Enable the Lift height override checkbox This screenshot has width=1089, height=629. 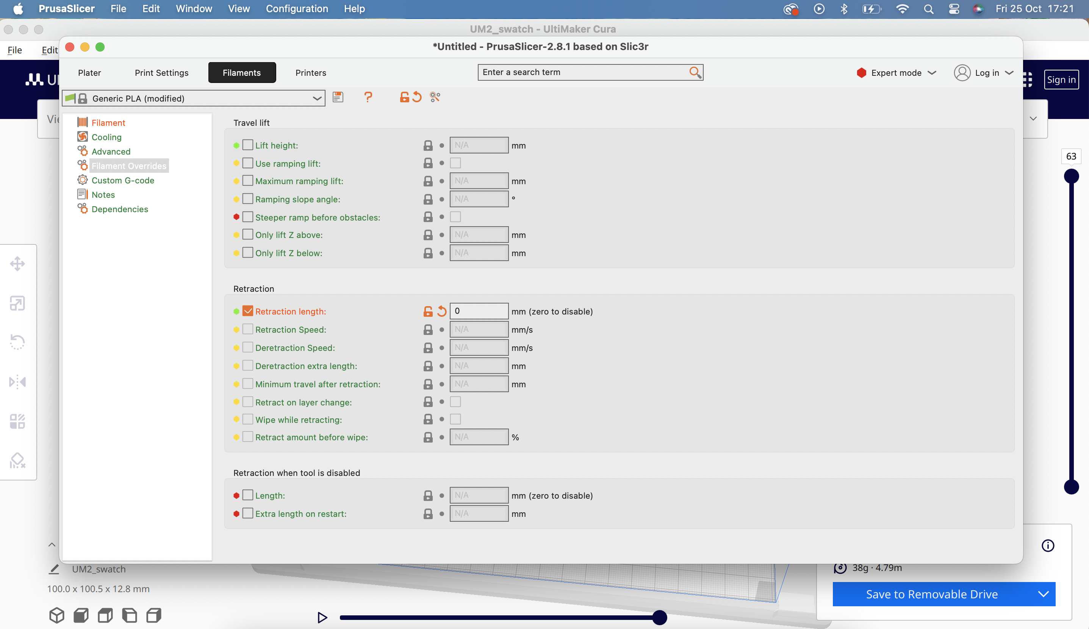click(x=247, y=145)
